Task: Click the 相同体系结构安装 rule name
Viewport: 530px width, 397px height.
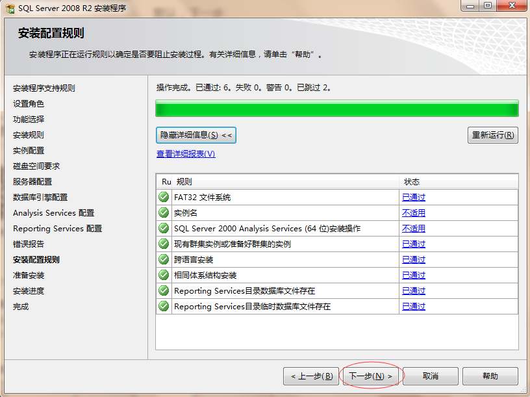Action: coord(205,275)
